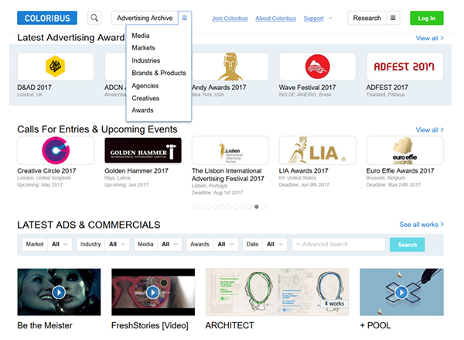This screenshot has width=464, height=340.
Task: Open the search magnifier icon
Action: (x=94, y=18)
